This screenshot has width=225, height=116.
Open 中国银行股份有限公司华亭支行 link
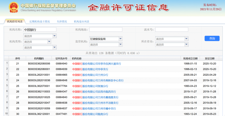click(x=90, y=69)
